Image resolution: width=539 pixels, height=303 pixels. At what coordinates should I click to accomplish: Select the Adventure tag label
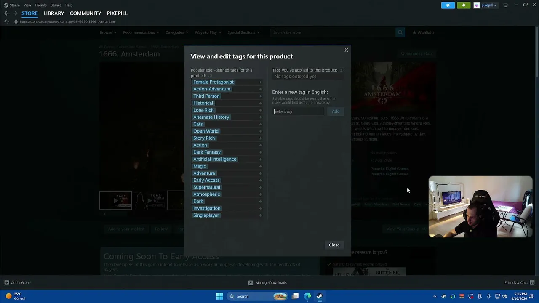[204, 173]
